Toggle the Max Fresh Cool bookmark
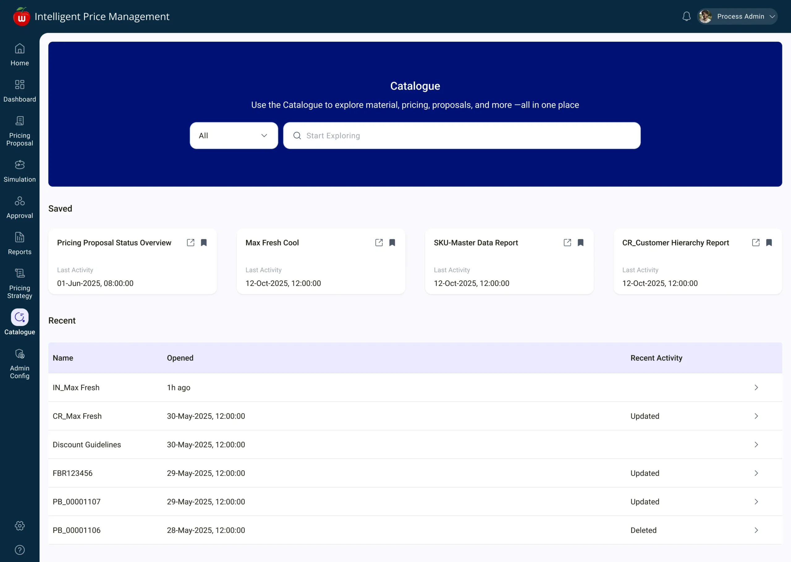The width and height of the screenshot is (791, 562). point(392,243)
